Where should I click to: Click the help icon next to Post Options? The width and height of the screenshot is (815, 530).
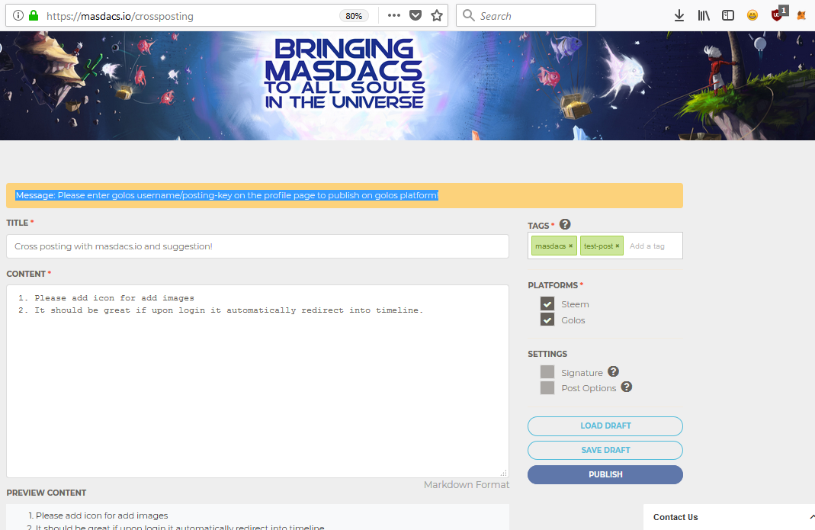click(627, 387)
